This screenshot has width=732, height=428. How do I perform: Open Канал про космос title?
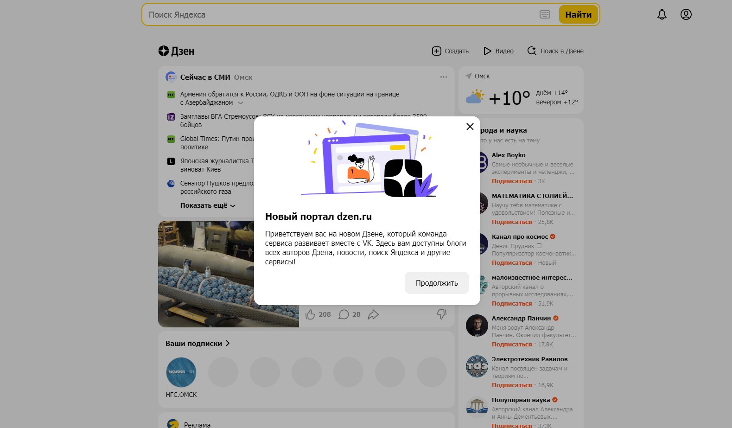point(520,237)
